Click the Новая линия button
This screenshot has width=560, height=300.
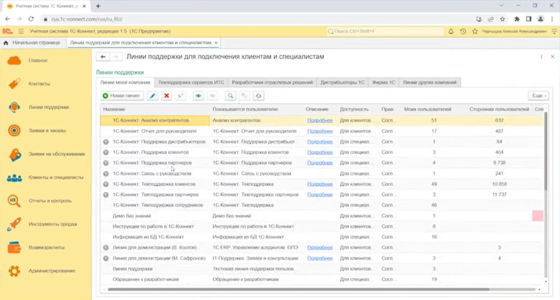(122, 96)
